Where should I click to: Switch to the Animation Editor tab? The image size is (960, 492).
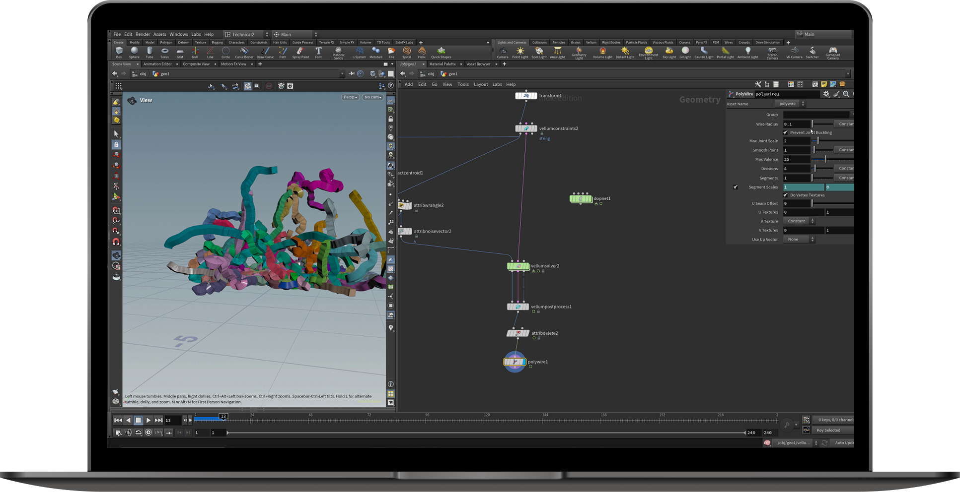pyautogui.click(x=157, y=64)
